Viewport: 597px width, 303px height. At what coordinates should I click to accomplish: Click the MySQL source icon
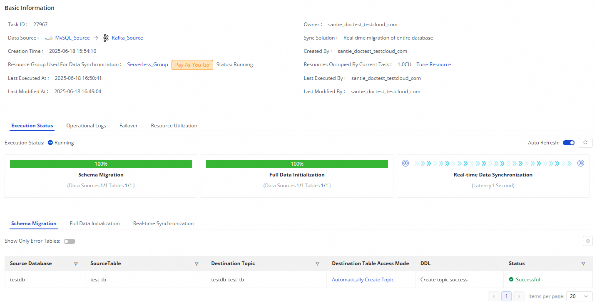49,38
